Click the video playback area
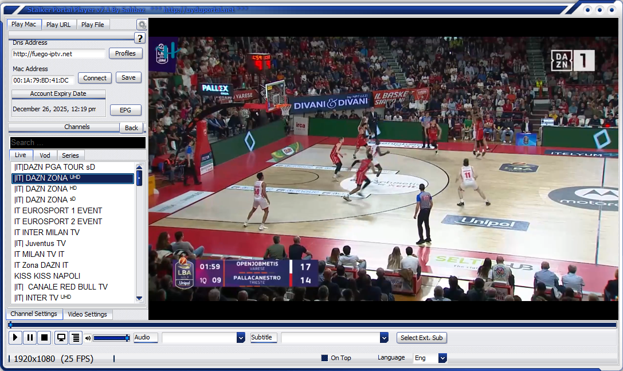This screenshot has height=371, width=623. pos(383,169)
